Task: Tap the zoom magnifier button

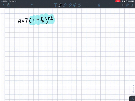Action: pyautogui.click(x=132, y=98)
